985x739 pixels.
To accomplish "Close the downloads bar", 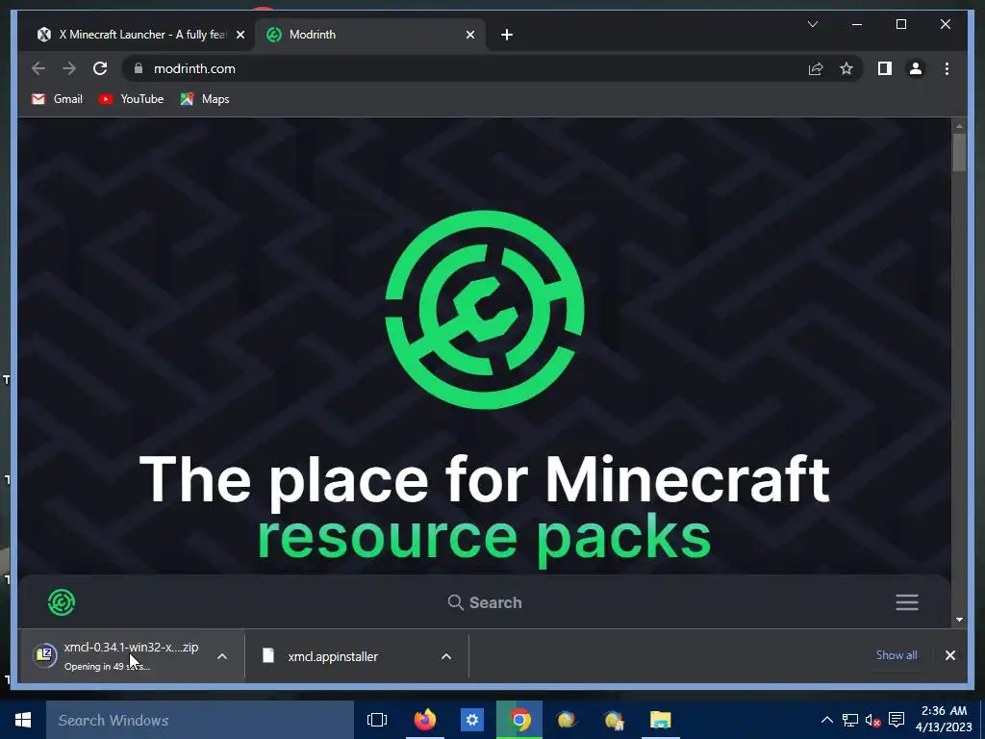I will 949,655.
